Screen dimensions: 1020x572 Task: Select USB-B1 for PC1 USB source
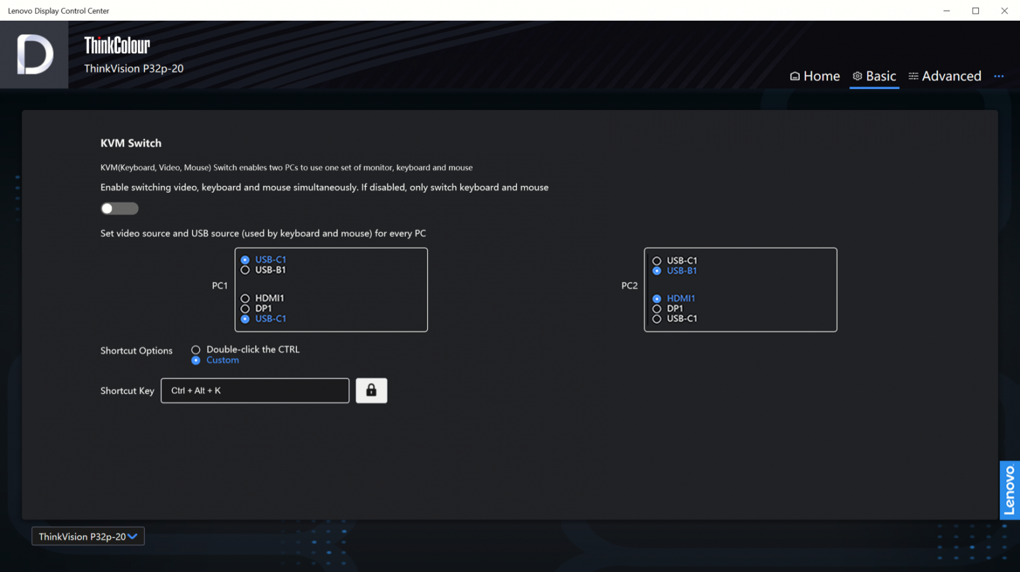[264, 270]
